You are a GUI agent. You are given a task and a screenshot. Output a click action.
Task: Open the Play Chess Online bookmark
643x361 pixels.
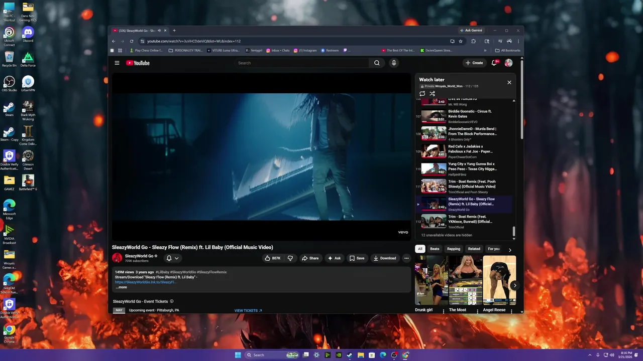click(x=147, y=50)
